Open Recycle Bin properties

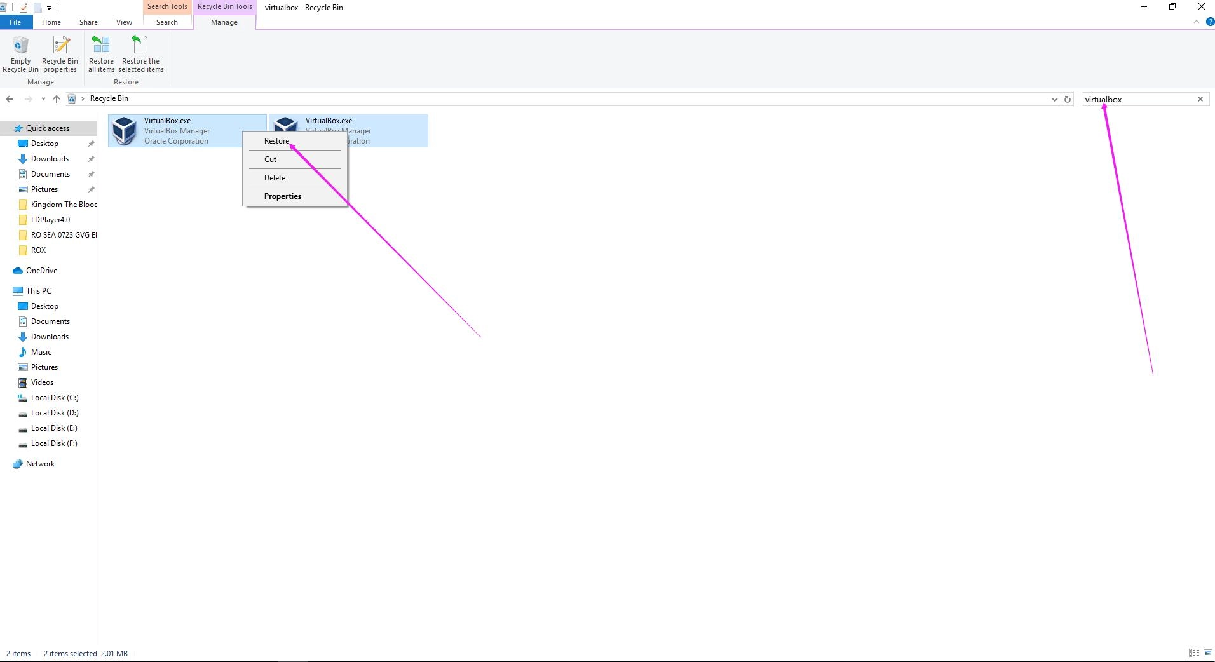pyautogui.click(x=60, y=55)
